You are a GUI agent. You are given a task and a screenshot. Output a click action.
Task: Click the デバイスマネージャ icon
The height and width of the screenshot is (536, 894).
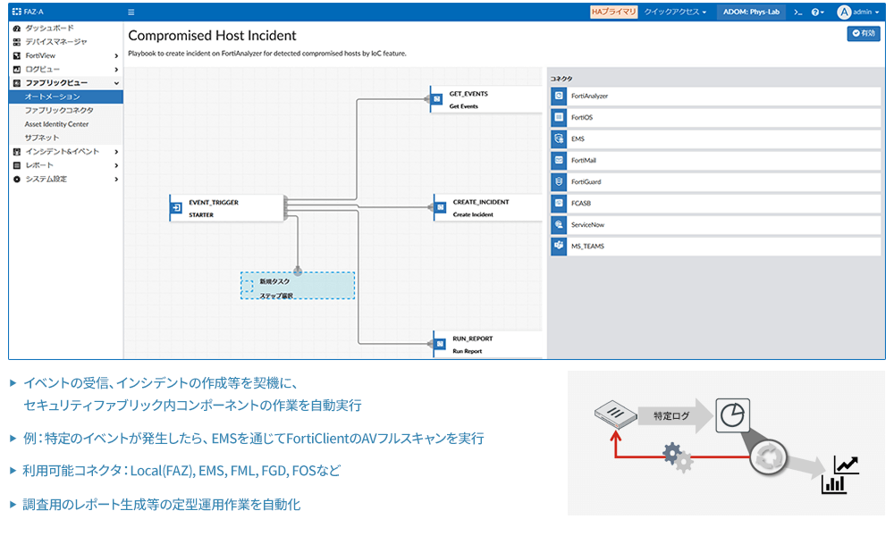pos(16,42)
